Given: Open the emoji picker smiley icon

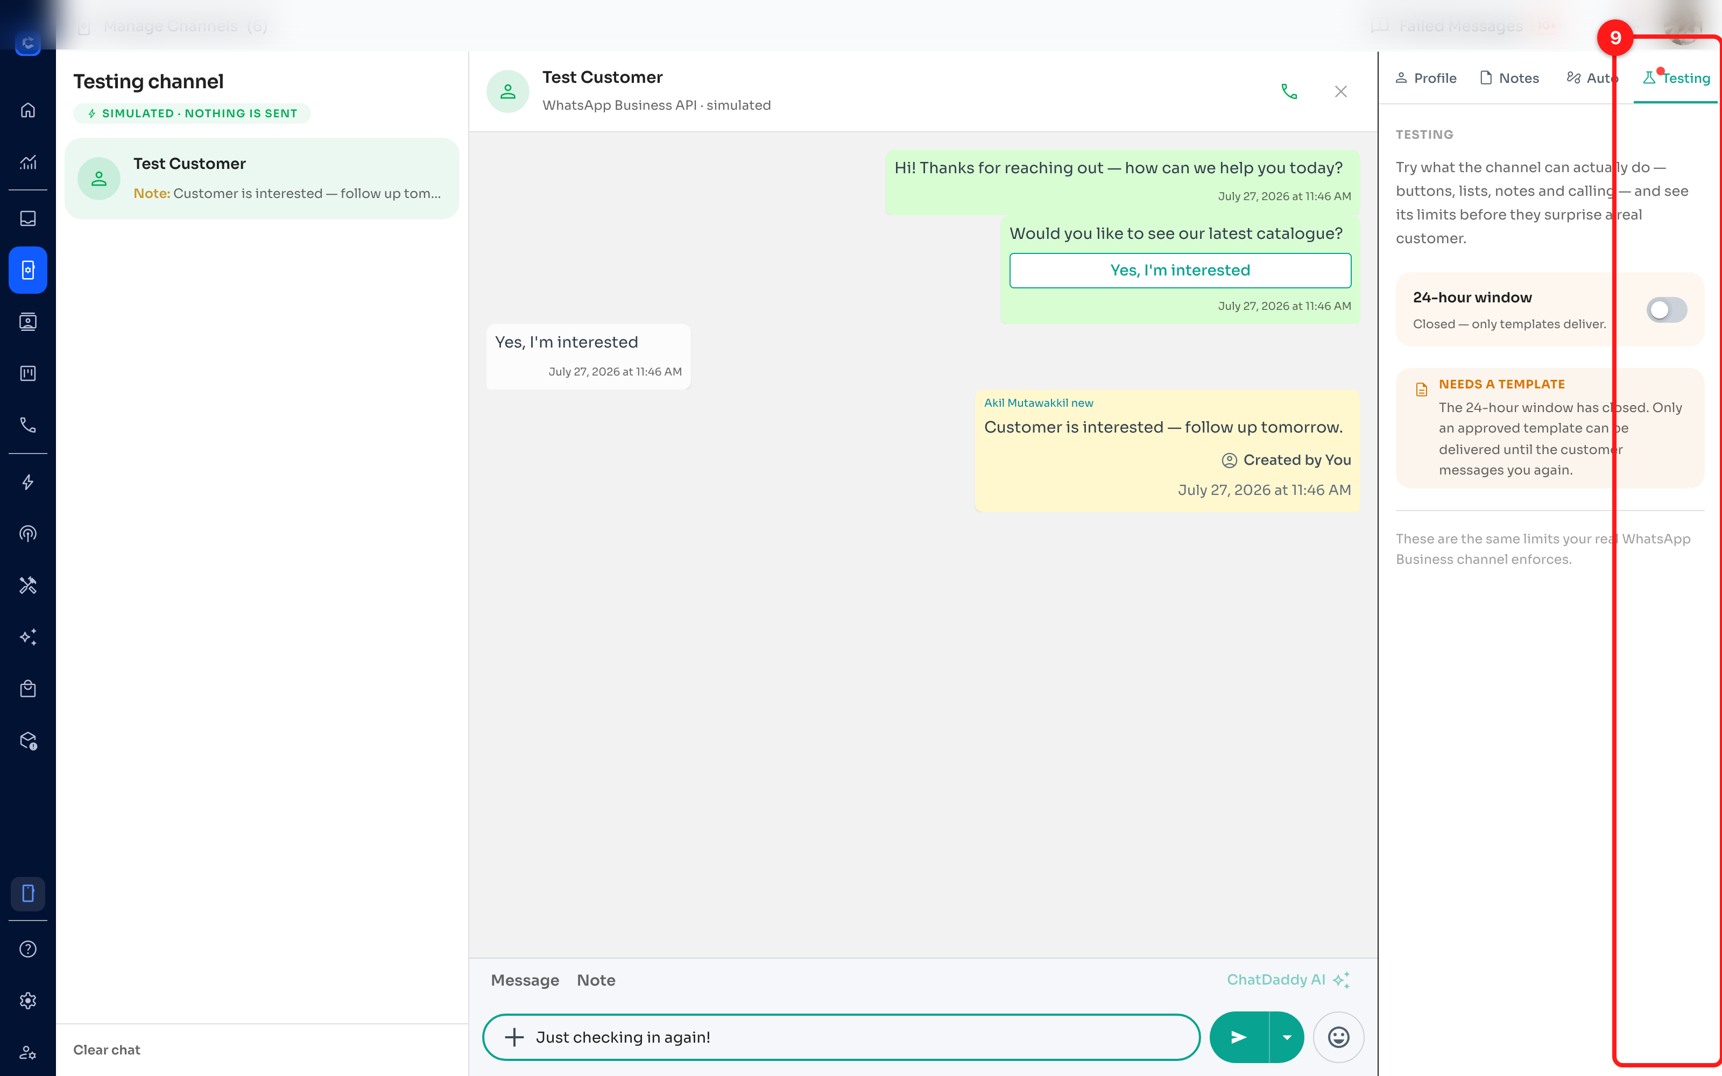Looking at the screenshot, I should tap(1338, 1037).
